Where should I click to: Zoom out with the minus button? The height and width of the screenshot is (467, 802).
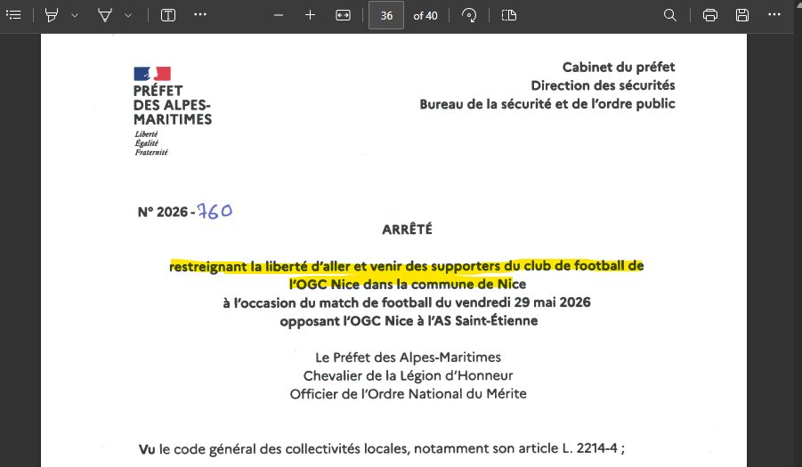tap(279, 15)
